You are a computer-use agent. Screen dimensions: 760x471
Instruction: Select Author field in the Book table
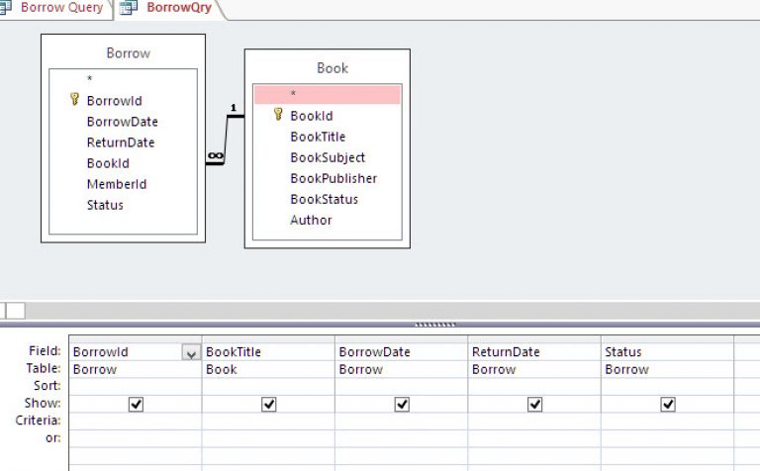[311, 220]
